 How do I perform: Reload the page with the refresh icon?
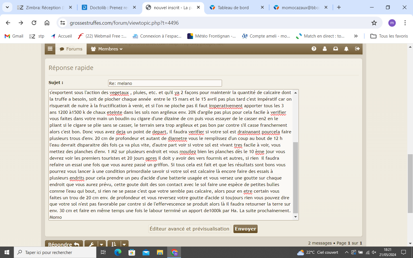(x=34, y=23)
